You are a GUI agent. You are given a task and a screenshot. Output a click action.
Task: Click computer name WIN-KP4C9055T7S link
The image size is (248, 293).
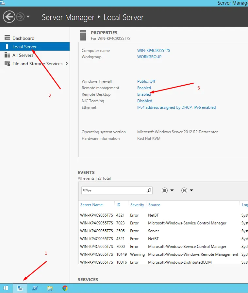click(x=154, y=50)
